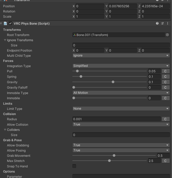Click the curve button next to Gravity Falloff
The height and width of the screenshot is (178, 172).
click(x=166, y=88)
